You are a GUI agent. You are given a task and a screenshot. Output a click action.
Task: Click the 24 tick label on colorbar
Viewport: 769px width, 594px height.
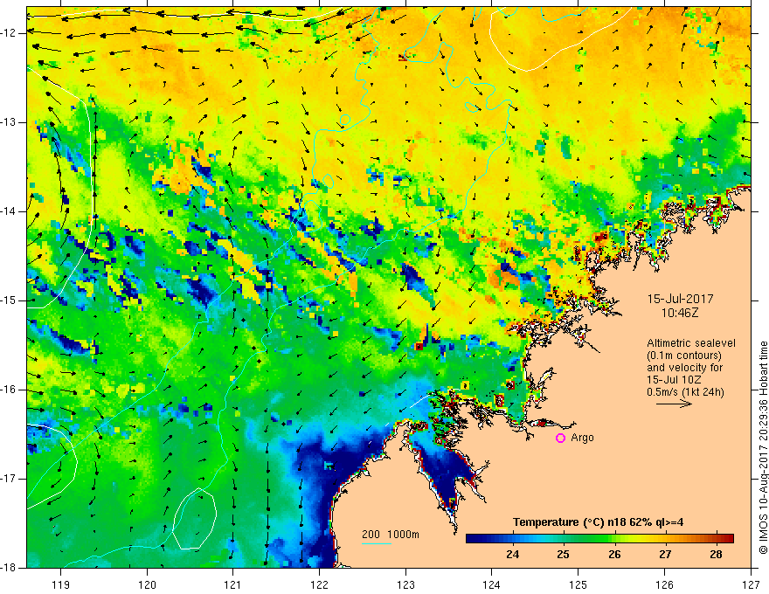512,555
